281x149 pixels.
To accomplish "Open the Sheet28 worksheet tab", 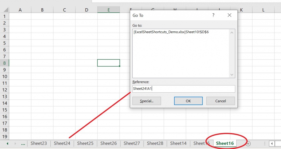I will click(155, 143).
